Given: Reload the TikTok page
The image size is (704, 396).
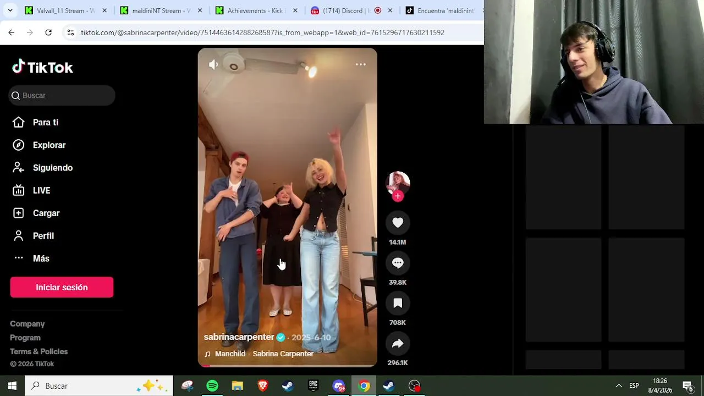Looking at the screenshot, I should pos(48,32).
